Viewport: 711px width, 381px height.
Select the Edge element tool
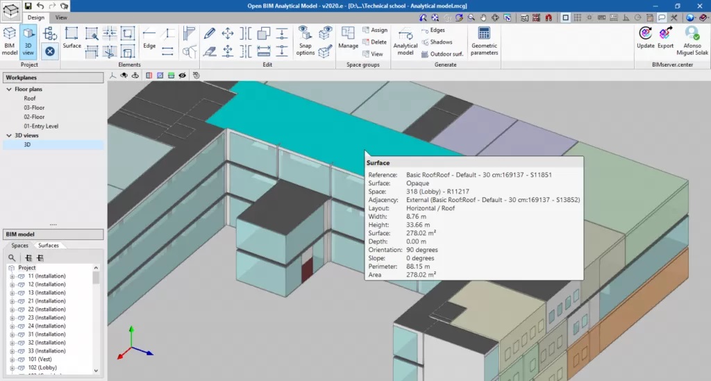(x=149, y=38)
